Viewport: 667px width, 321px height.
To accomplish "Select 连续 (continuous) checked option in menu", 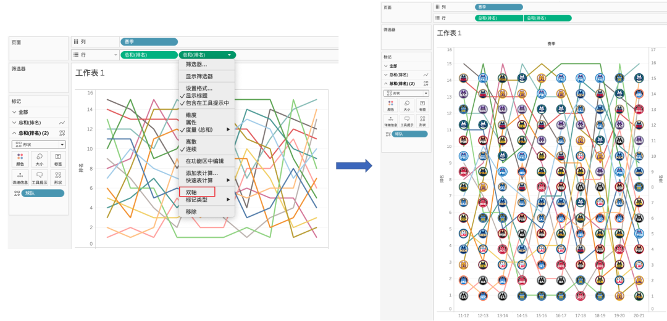I will pos(206,150).
